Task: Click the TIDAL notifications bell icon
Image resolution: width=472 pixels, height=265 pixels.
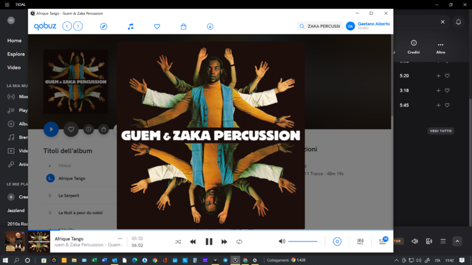Action: (x=458, y=22)
